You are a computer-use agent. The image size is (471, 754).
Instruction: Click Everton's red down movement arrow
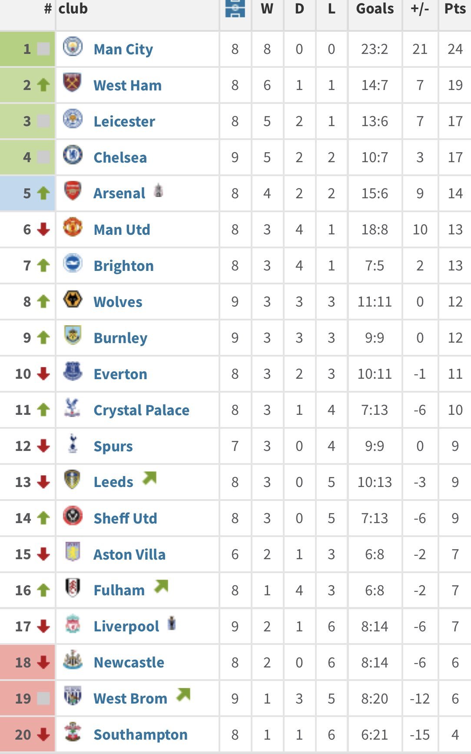tap(43, 374)
